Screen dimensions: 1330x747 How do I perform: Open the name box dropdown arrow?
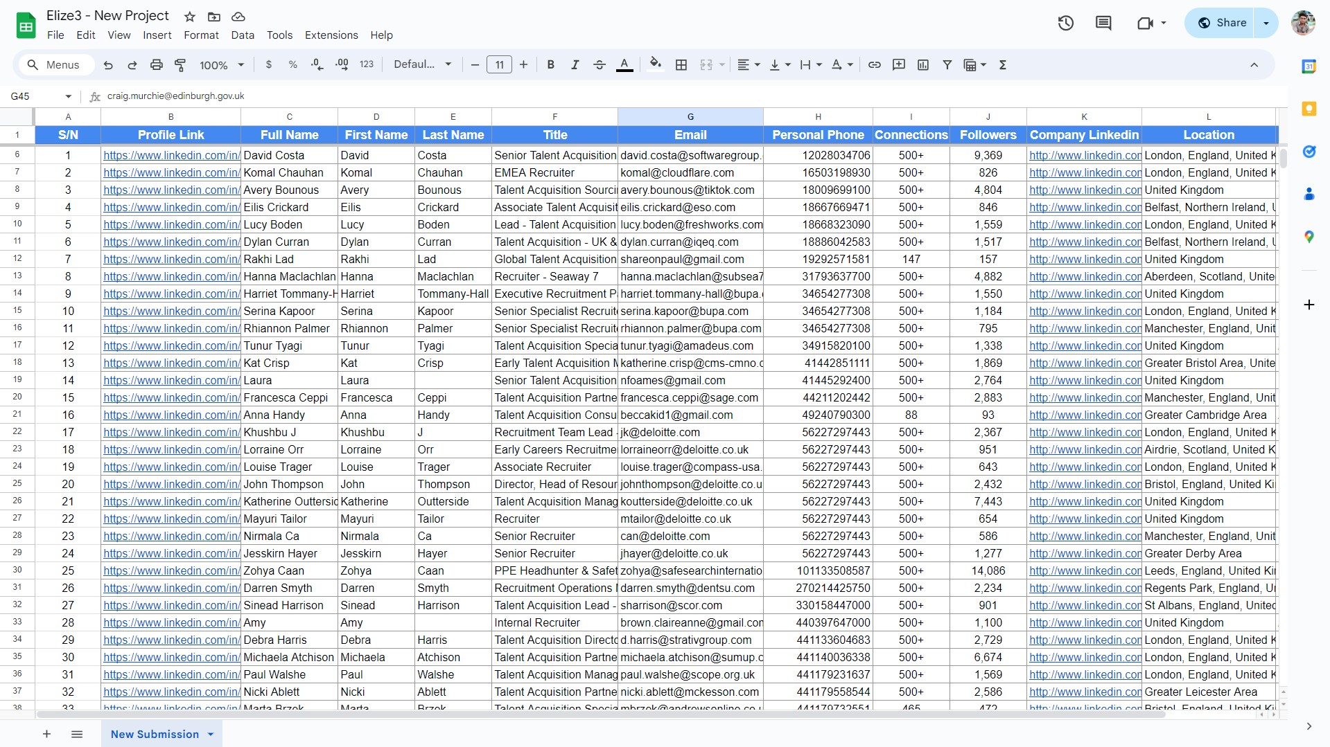point(68,96)
